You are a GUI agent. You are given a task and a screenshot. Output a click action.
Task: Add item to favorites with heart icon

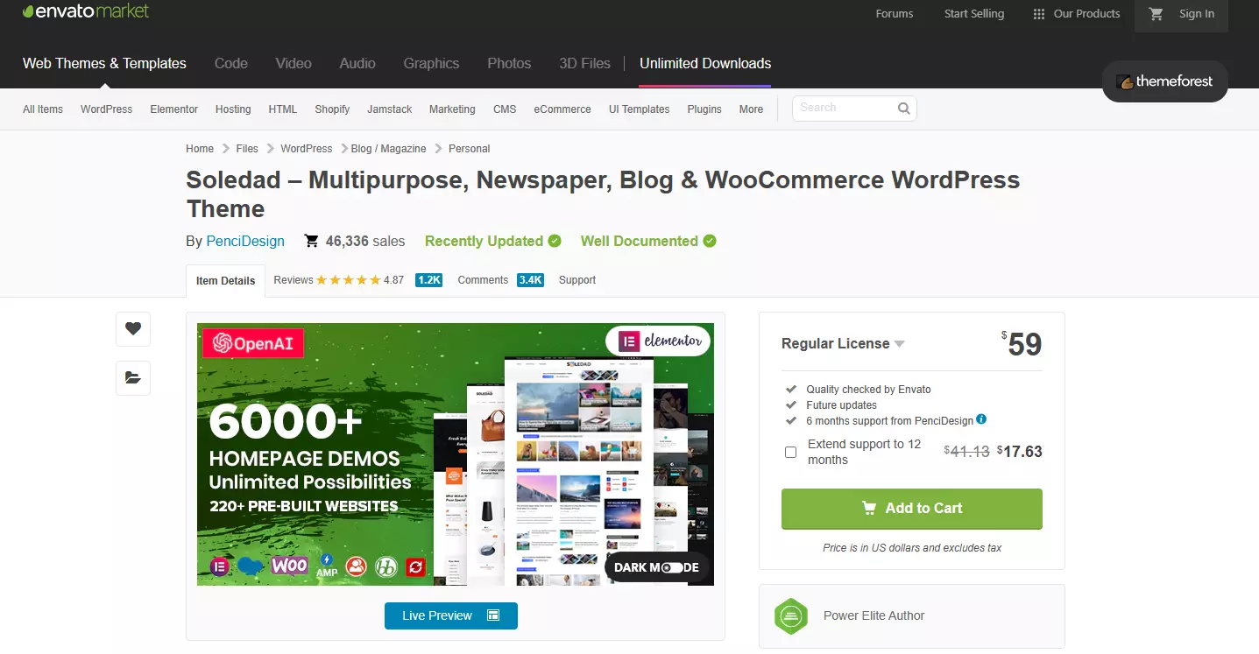point(133,329)
